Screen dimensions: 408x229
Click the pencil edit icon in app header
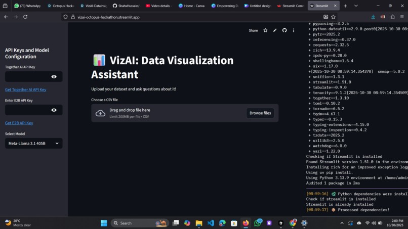pyautogui.click(x=275, y=30)
